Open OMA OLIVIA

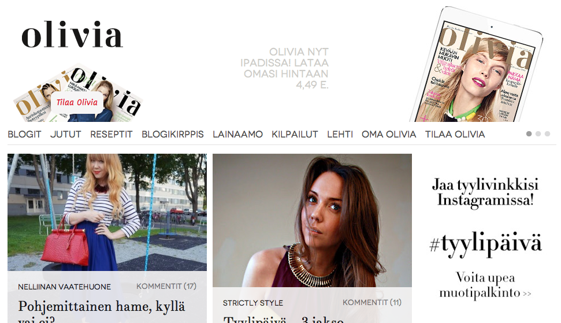pyautogui.click(x=389, y=135)
